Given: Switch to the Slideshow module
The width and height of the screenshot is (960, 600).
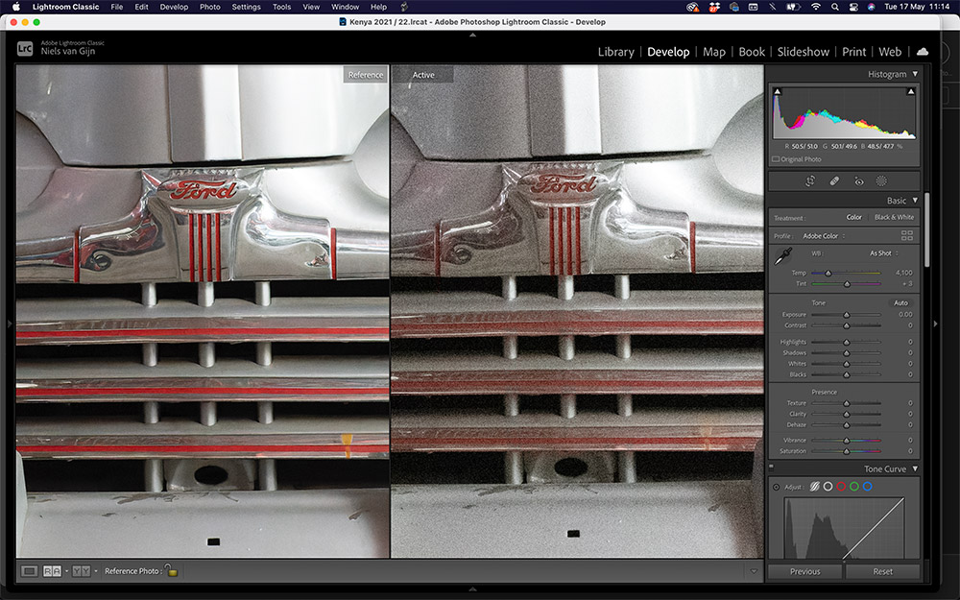Looking at the screenshot, I should tap(804, 52).
